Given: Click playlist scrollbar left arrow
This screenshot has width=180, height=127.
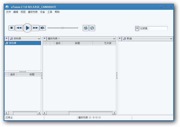Looking at the screenshot, I should click(x=45, y=113).
